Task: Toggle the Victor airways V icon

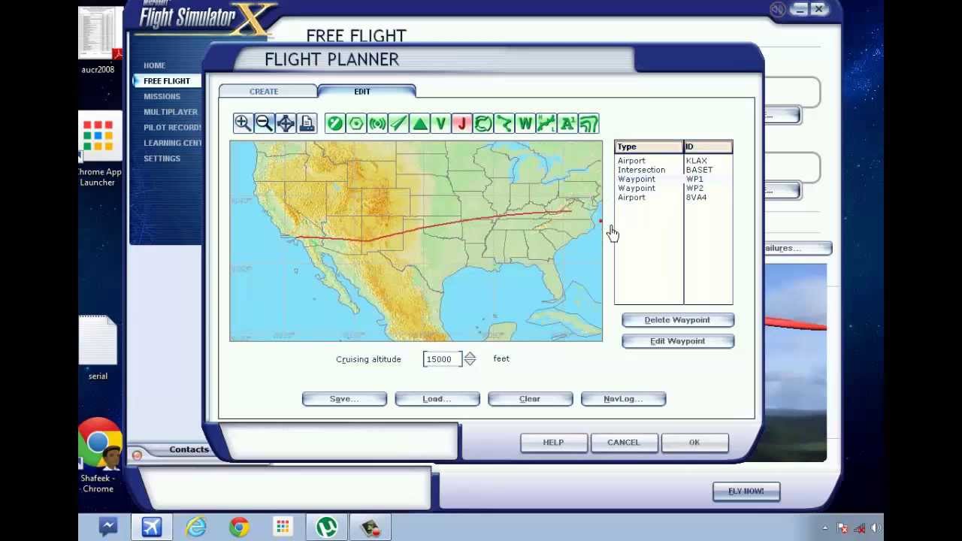Action: [441, 123]
